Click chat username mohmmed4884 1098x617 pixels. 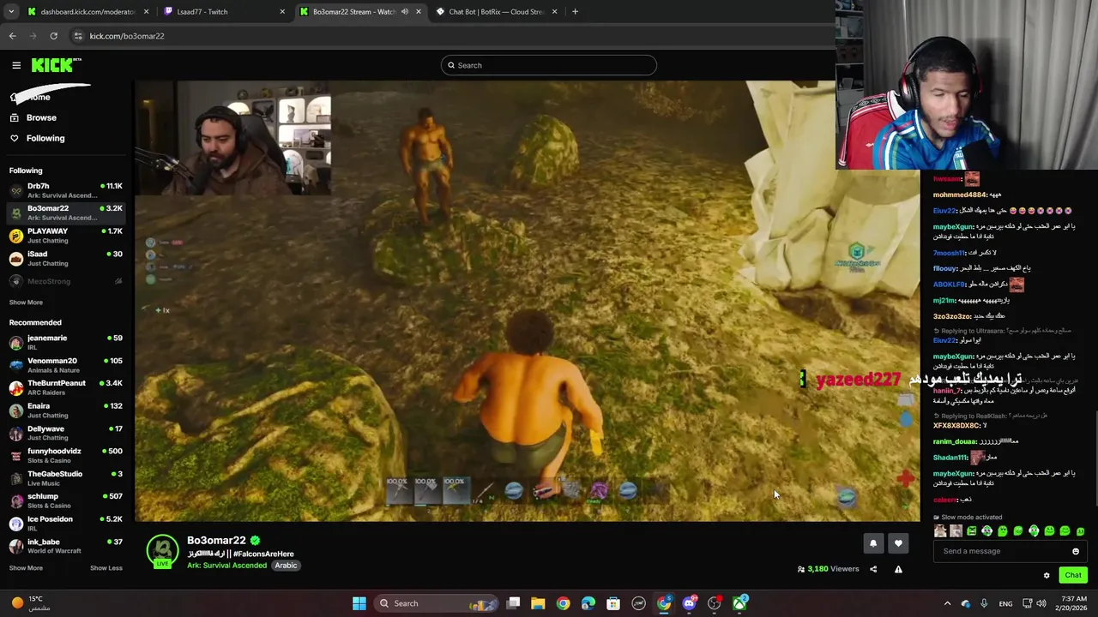tap(960, 195)
